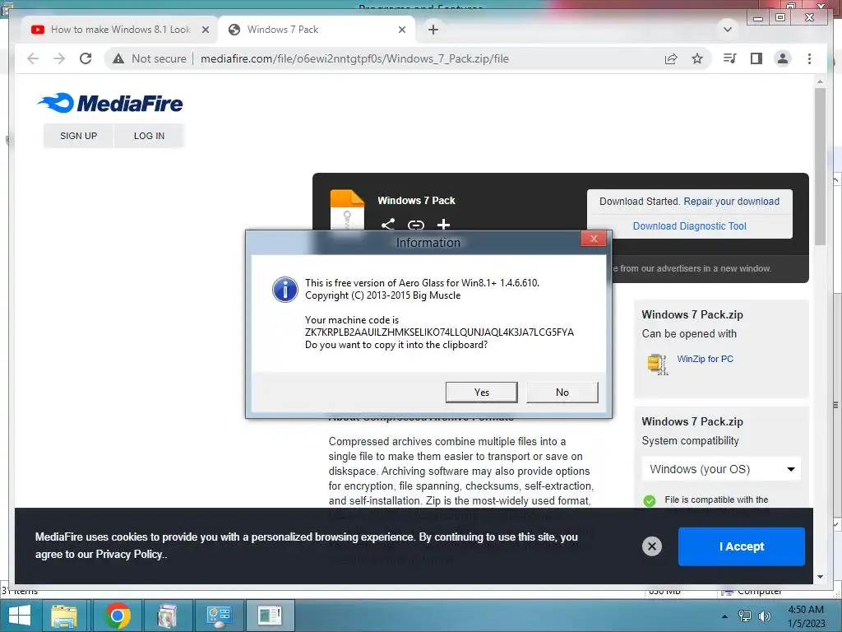
Task: Click the Windows 7 Pack title text
Action: point(416,201)
